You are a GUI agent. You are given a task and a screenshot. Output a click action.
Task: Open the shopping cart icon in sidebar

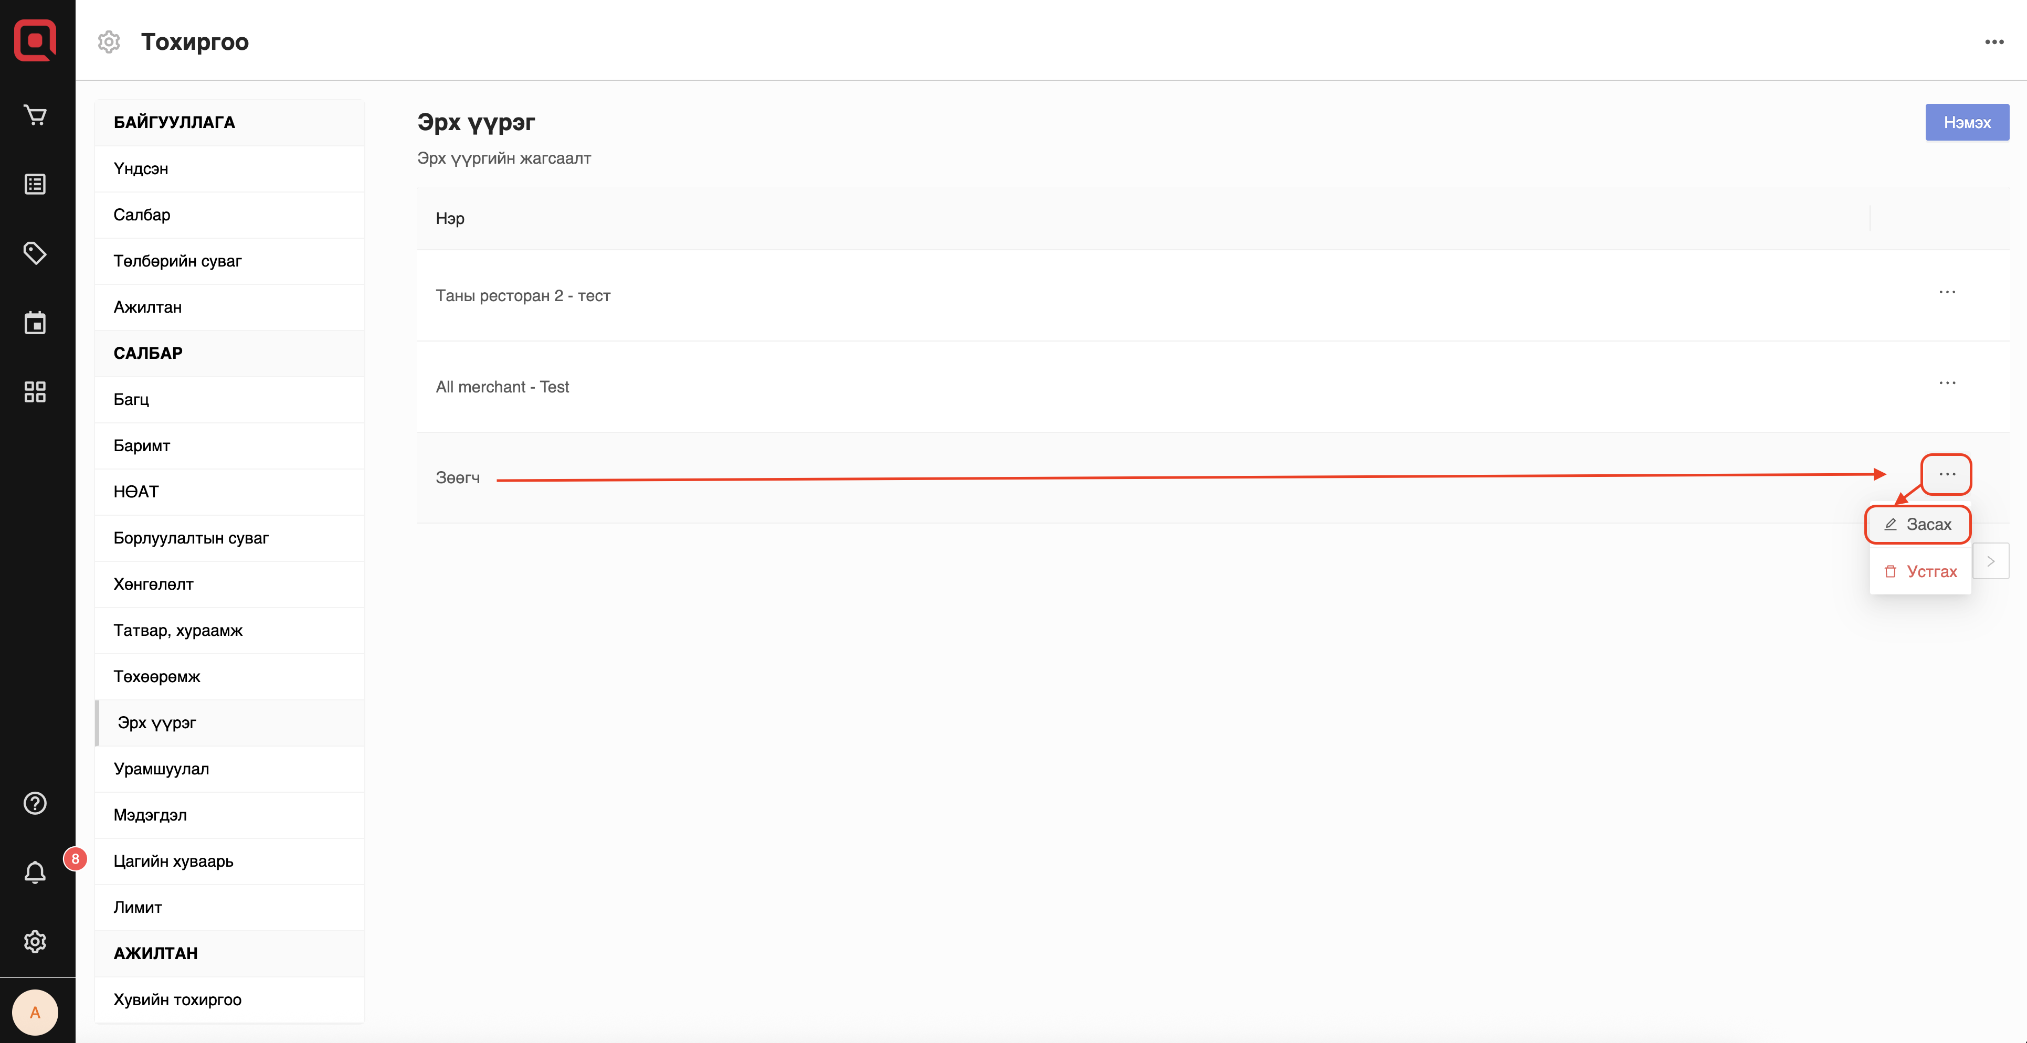pos(35,115)
